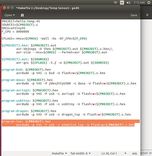
Task: Open the system gear menu
Action: pyautogui.click(x=149, y=2)
